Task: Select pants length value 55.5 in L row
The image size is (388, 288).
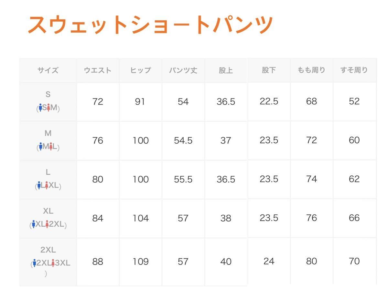Action: [183, 180]
